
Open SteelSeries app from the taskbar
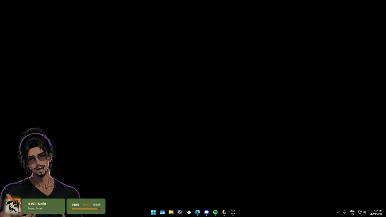click(x=189, y=212)
